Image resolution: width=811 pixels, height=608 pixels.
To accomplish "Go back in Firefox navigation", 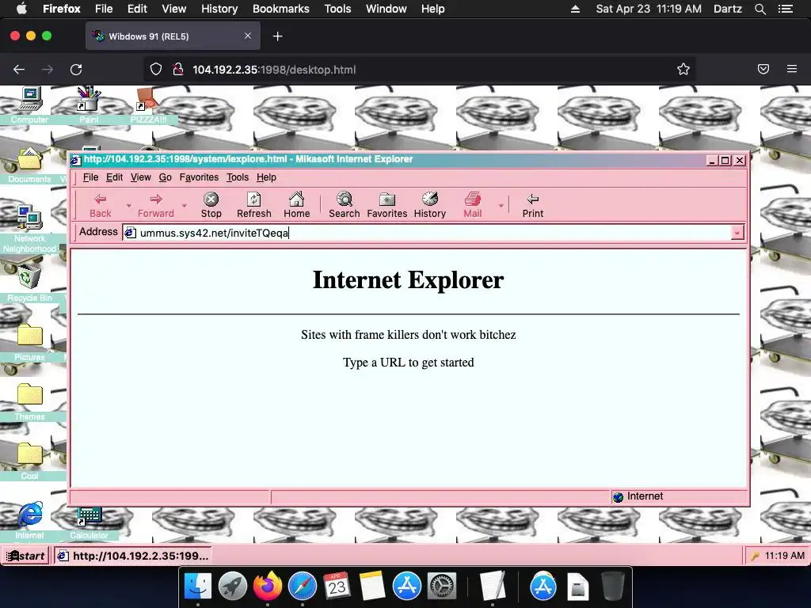I will click(19, 70).
